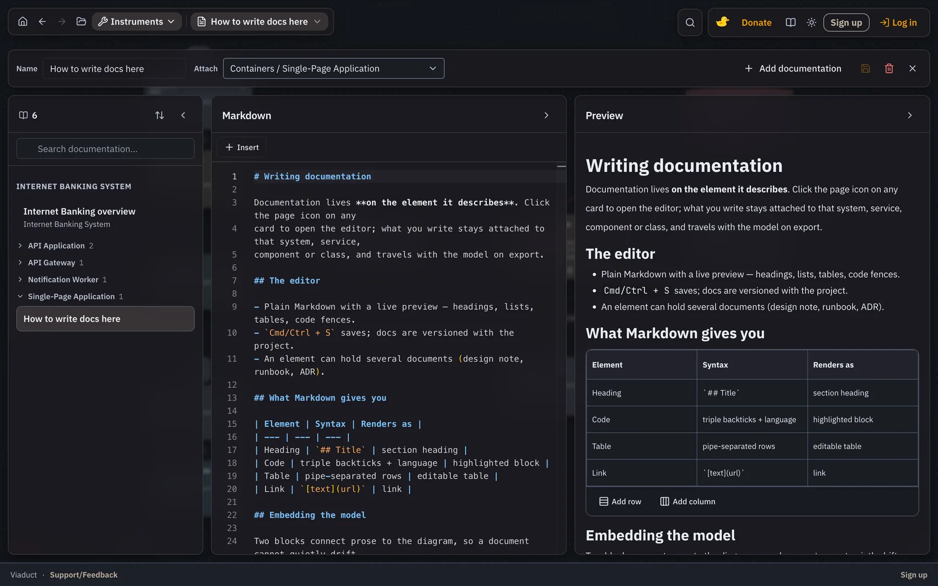The image size is (938, 586).
Task: Open Support/Feedback link in footer
Action: pos(84,575)
